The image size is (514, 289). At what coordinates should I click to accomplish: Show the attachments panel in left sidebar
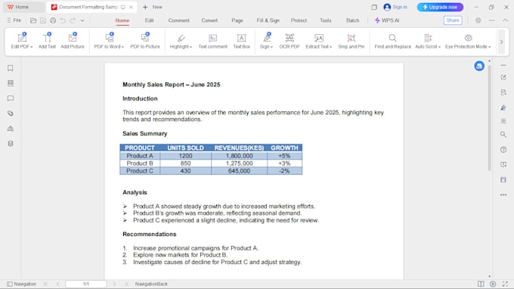tap(11, 113)
